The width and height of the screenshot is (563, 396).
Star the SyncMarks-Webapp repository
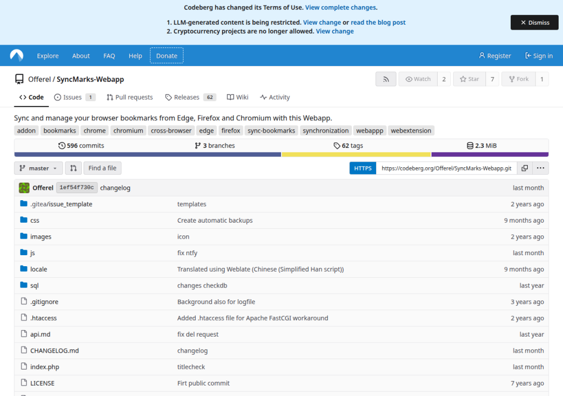(470, 79)
